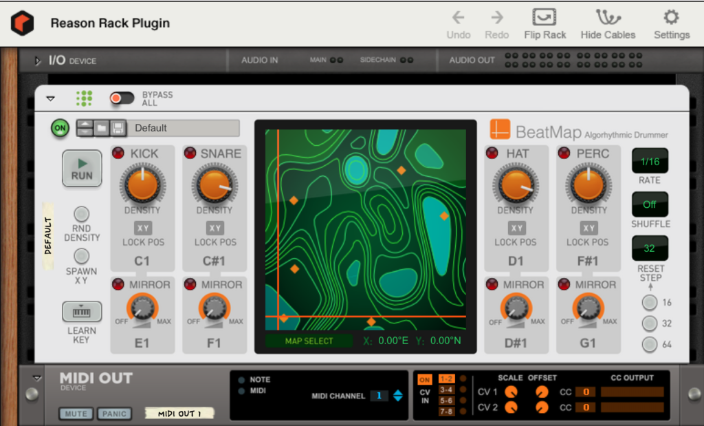Collapse the BeatMap device fold arrow
The width and height of the screenshot is (704, 426).
51,98
